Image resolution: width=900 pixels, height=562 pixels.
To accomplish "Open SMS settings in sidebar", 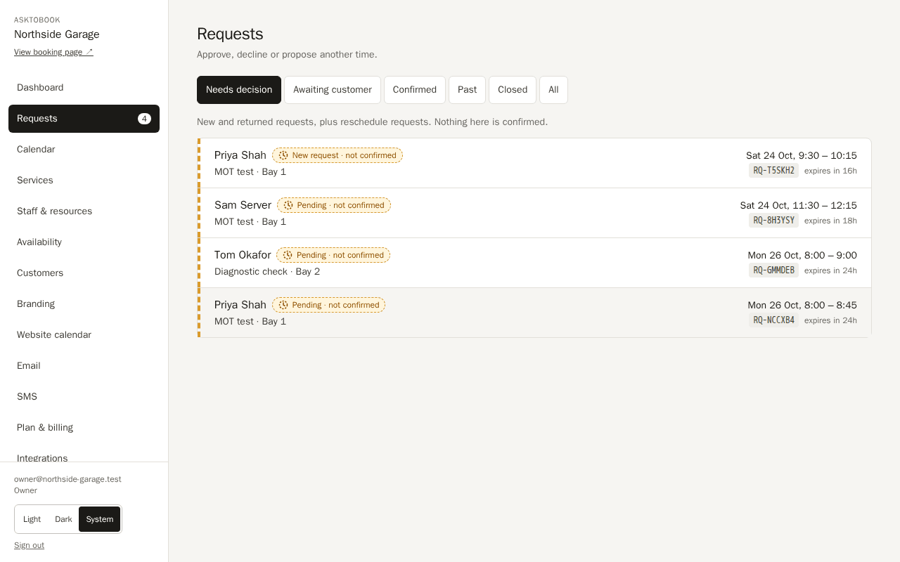I will point(84,397).
